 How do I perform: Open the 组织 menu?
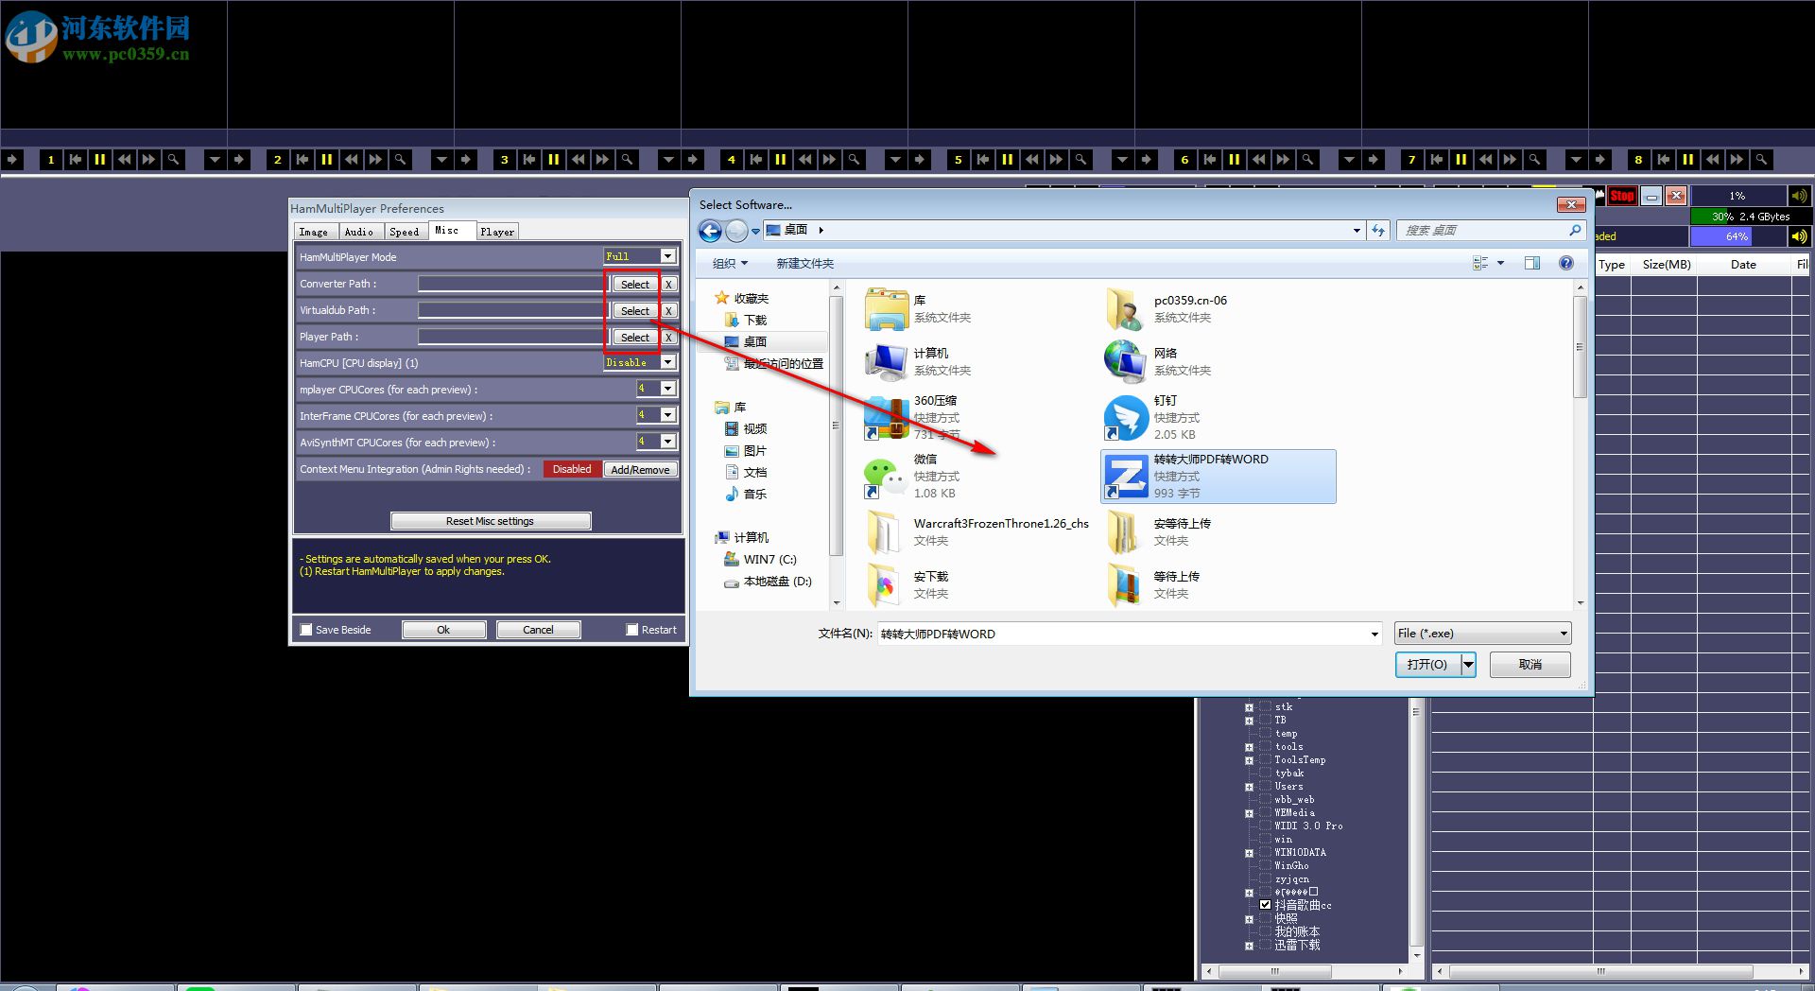[730, 264]
